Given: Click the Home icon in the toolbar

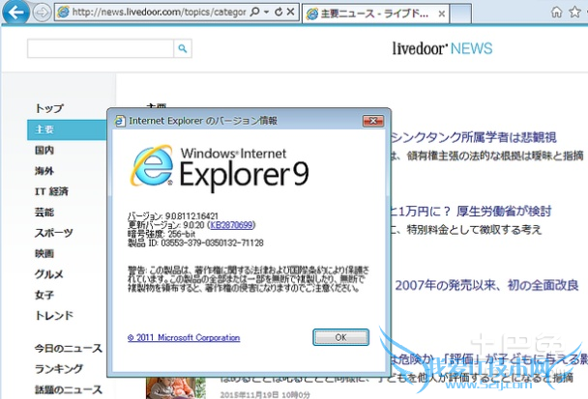Looking at the screenshot, I should point(556,13).
